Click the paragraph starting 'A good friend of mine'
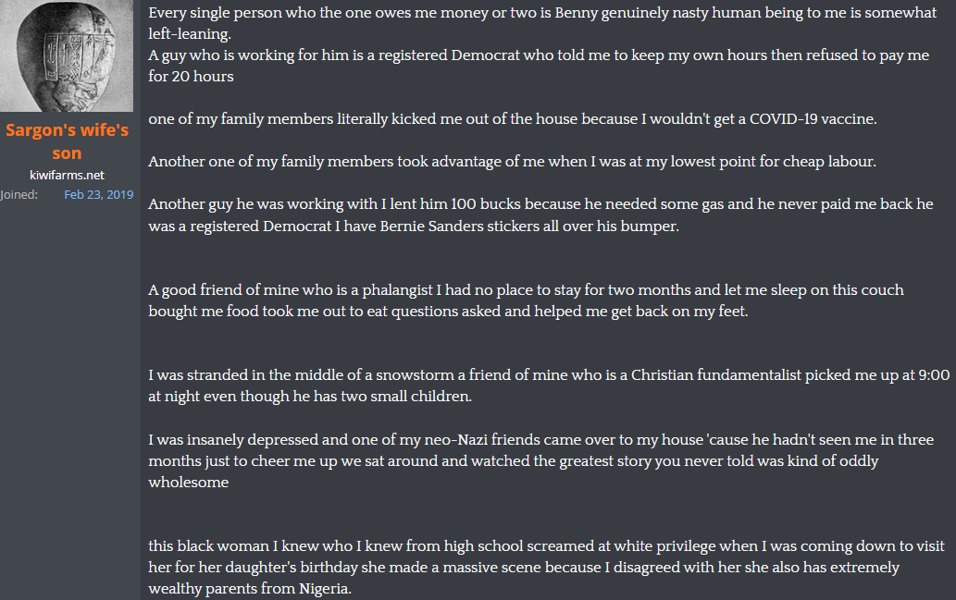 [x=526, y=290]
